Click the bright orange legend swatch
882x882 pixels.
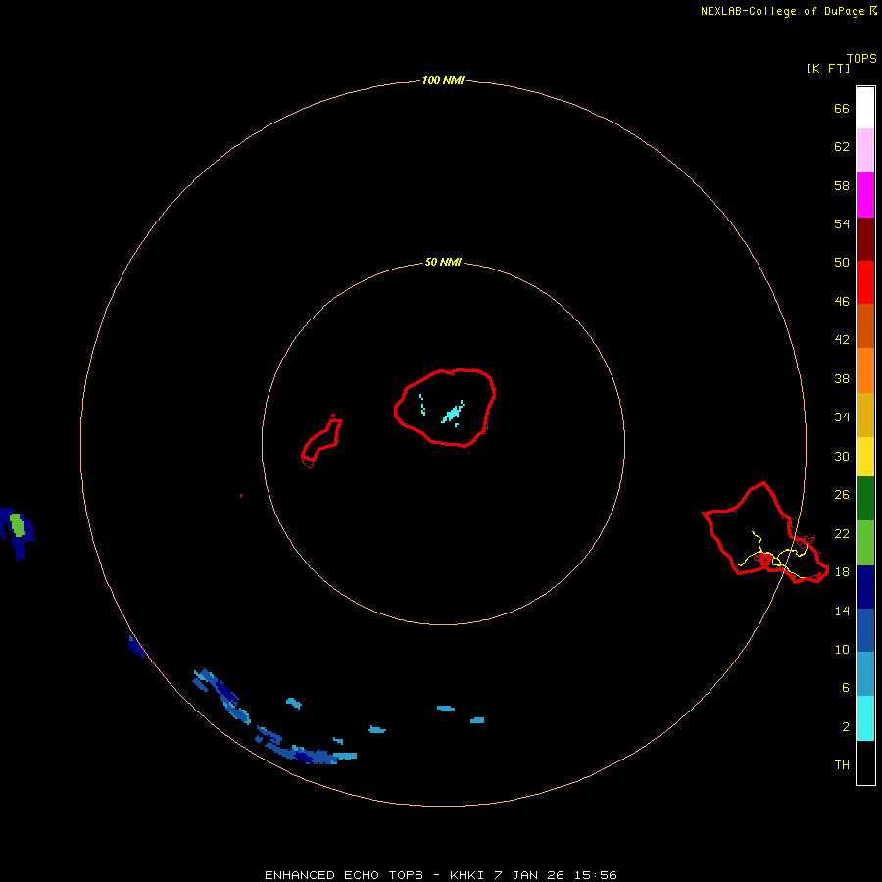(x=865, y=370)
